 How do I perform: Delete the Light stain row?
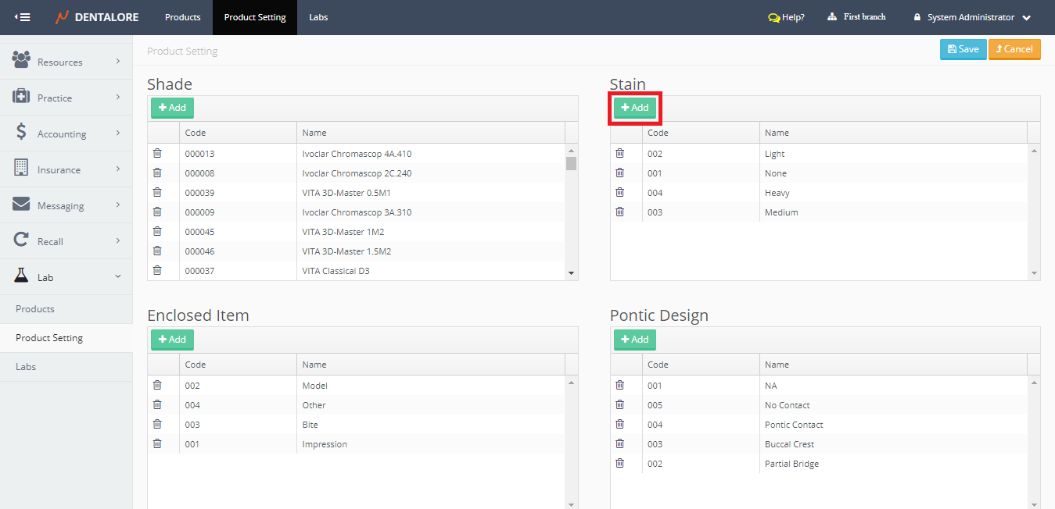[x=620, y=153]
